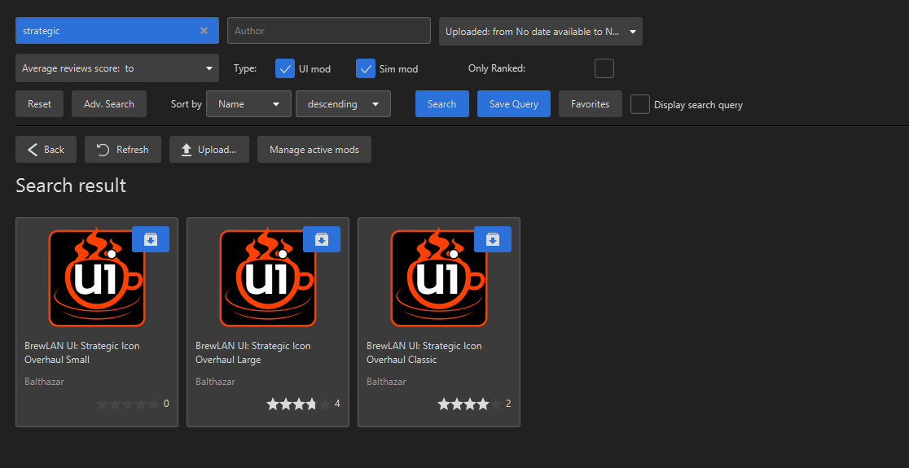Click the blue Search button
909x468 pixels.
(x=441, y=104)
